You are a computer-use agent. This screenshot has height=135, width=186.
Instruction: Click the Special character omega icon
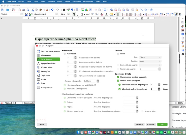[105, 10]
